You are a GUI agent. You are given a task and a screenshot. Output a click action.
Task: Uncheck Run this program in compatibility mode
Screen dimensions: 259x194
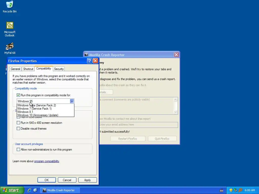[18, 95]
